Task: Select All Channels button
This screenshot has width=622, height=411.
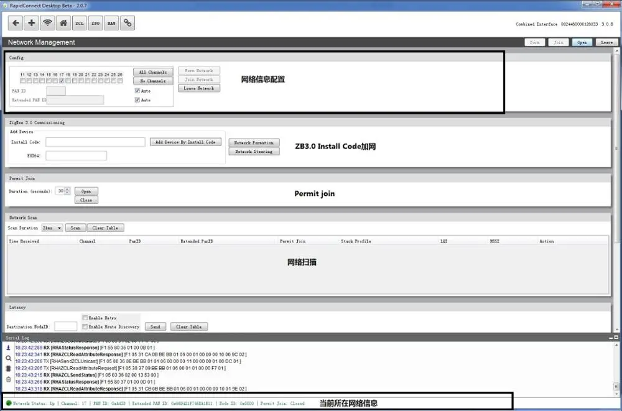Action: point(153,72)
